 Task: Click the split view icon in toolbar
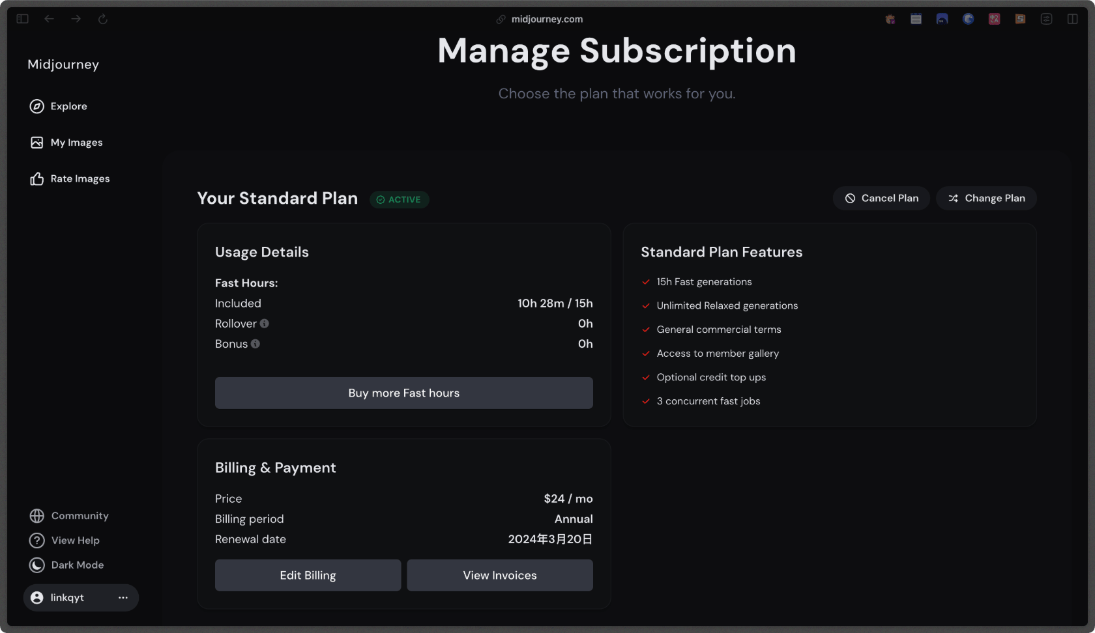[1073, 19]
